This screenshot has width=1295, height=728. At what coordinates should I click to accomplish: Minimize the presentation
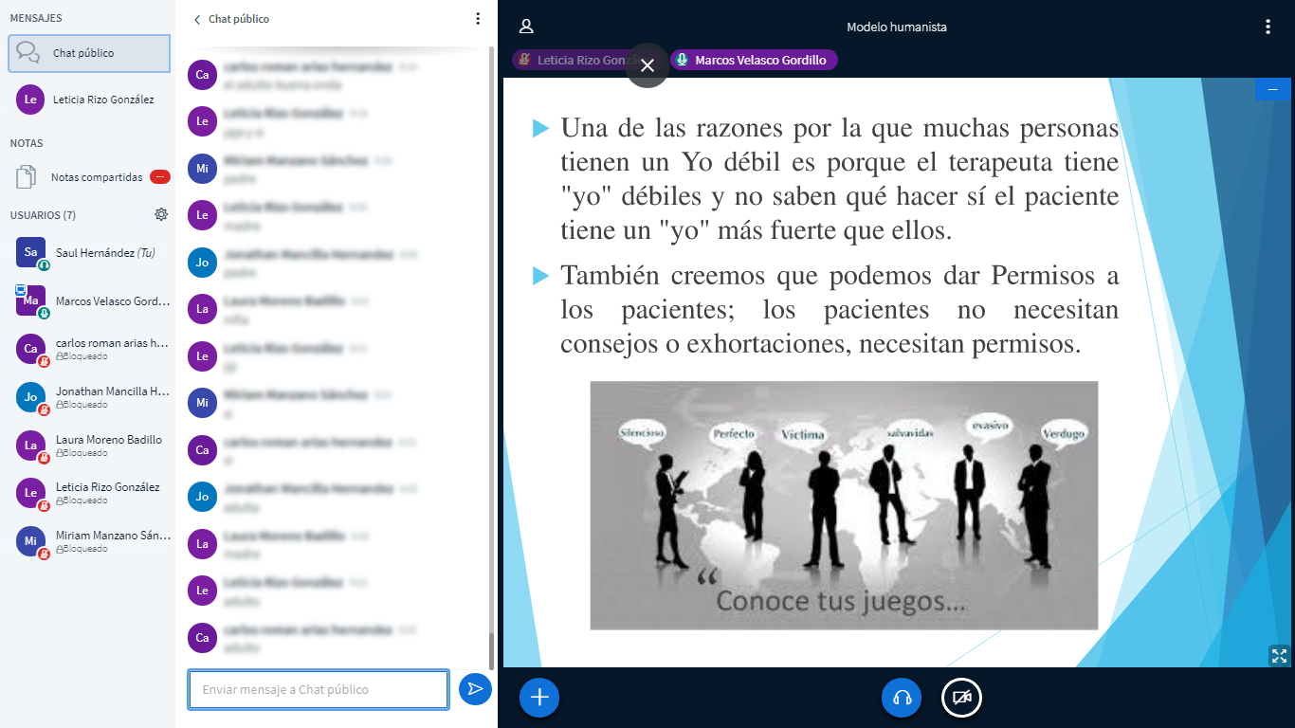tap(1272, 89)
